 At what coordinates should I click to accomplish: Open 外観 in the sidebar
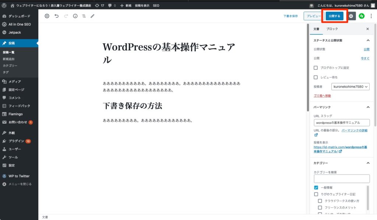coord(19,133)
